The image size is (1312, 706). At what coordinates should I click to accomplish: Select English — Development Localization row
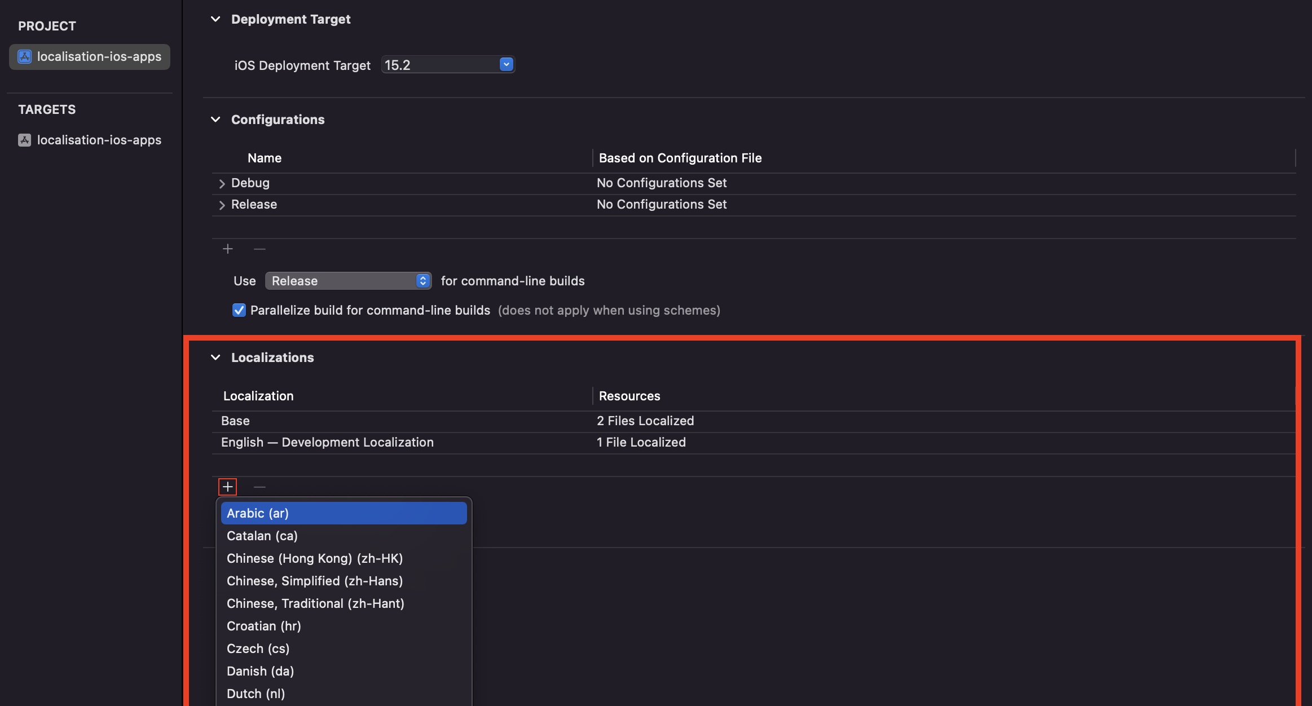[754, 443]
